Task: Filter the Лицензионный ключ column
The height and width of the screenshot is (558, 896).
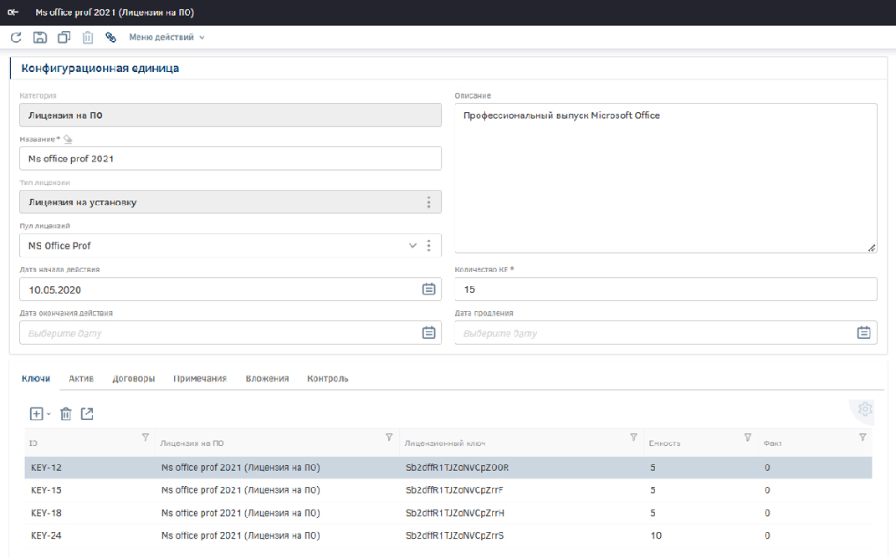Action: coord(633,438)
